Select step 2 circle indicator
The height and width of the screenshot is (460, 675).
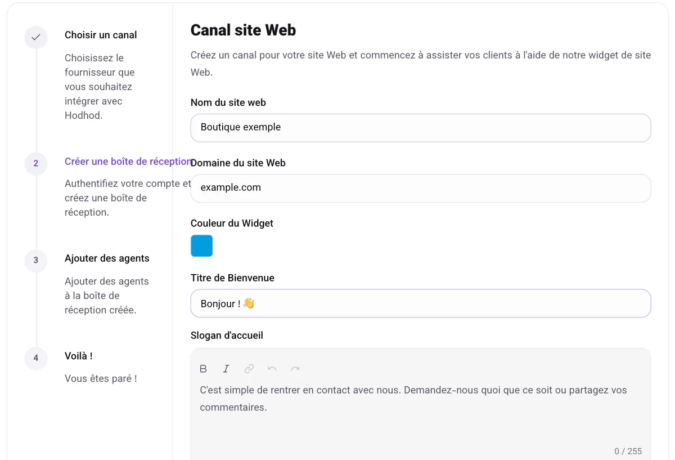click(36, 164)
